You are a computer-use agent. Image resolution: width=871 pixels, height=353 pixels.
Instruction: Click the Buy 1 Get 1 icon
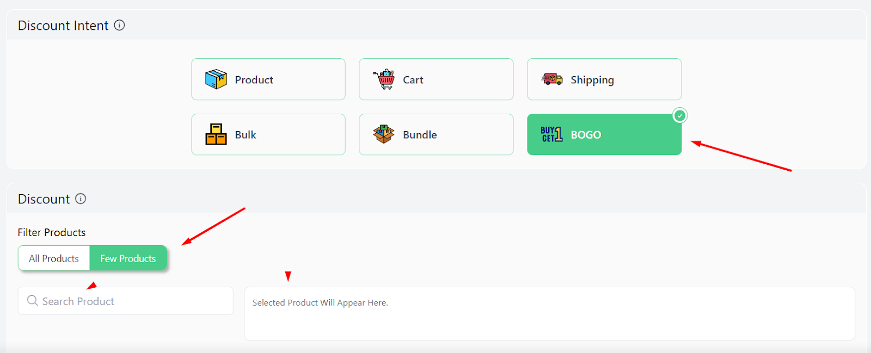551,134
